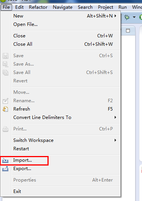This screenshot has width=142, height=201.
Task: Click the green debug bug toolbar icon
Action: click(127, 17)
